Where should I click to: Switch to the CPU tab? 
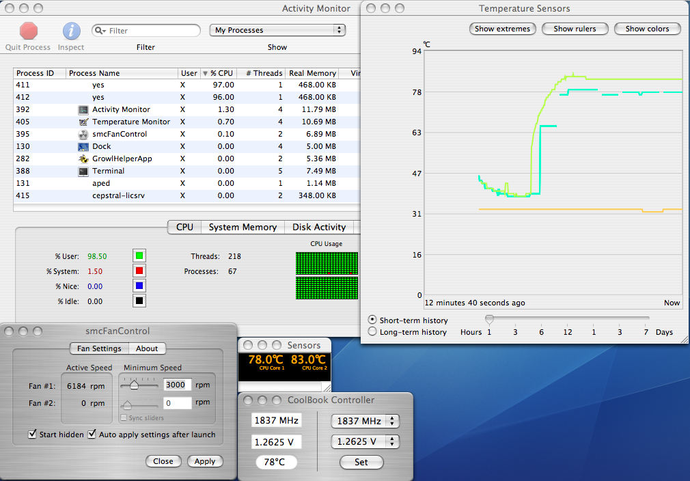[185, 227]
